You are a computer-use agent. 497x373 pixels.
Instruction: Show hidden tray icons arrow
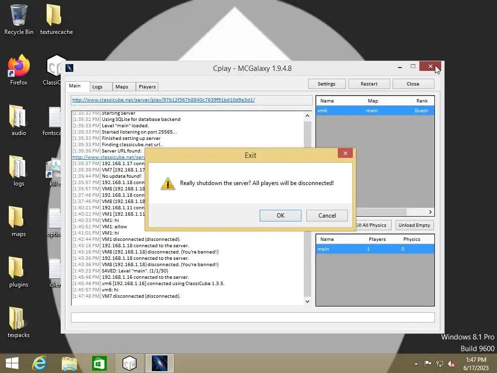416,364
